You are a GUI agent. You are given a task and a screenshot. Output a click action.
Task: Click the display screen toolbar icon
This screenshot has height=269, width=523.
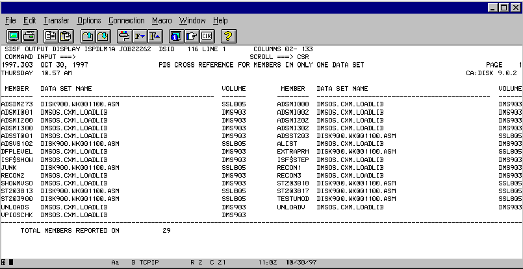click(x=14, y=36)
